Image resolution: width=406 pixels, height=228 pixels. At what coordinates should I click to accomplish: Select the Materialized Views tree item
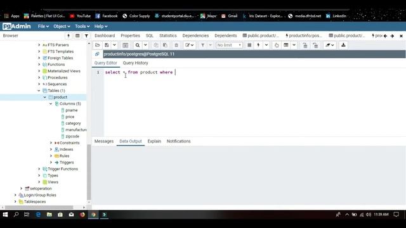coord(63,71)
